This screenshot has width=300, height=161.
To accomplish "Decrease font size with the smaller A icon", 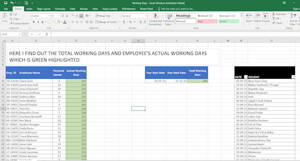I will [67, 16].
